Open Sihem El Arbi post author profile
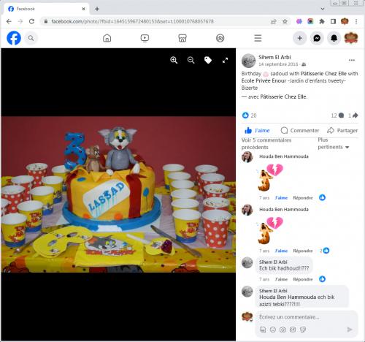This screenshot has height=342, width=365. [x=274, y=57]
